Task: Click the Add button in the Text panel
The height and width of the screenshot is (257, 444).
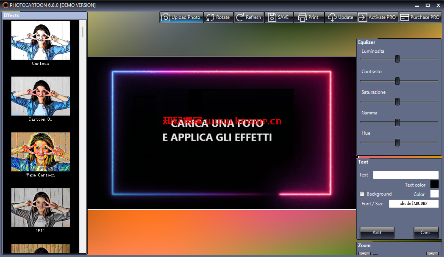Action: click(377, 232)
